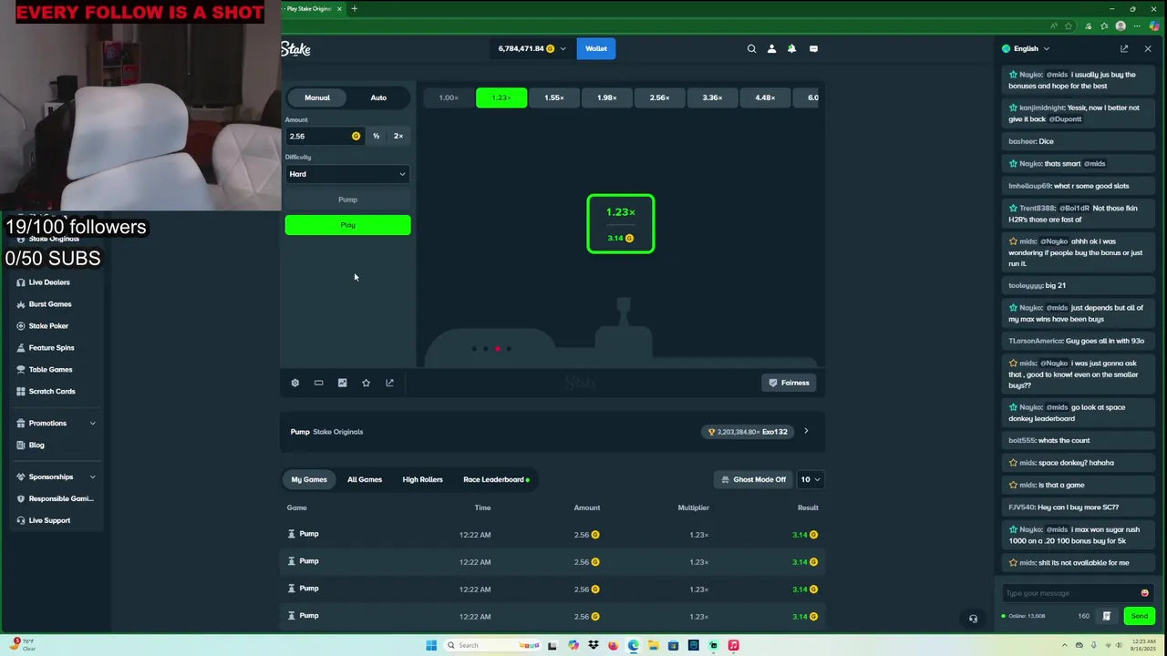Screen dimensions: 1167x656
Task: Open Stake Poker in sidebar
Action: [x=48, y=326]
